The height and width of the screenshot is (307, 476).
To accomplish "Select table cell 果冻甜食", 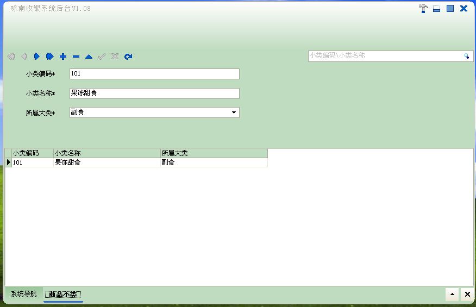I will (107, 162).
